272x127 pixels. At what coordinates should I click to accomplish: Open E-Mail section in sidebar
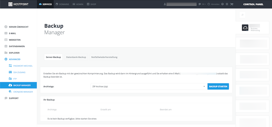tap(13, 33)
